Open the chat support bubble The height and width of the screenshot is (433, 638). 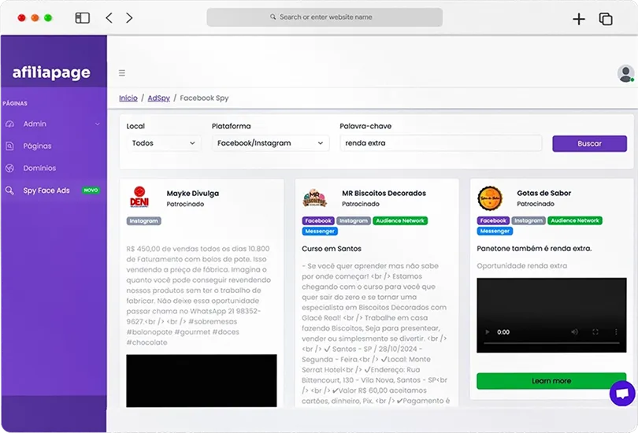click(x=621, y=393)
